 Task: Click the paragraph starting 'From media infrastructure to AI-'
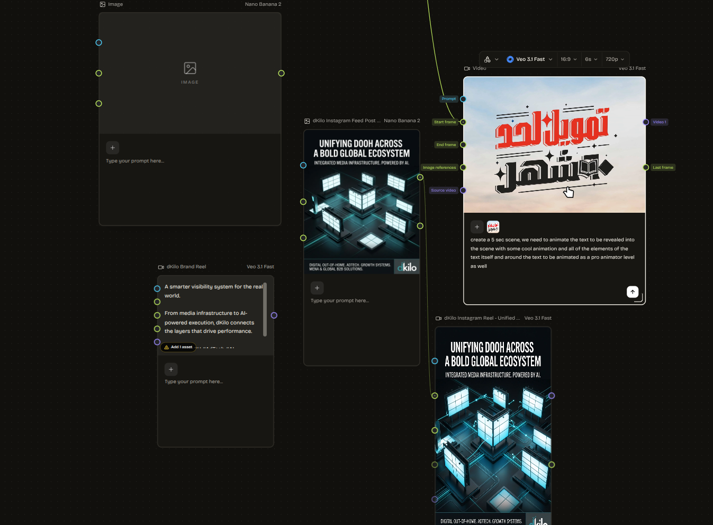[209, 322]
